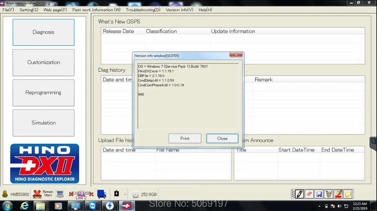Click the red X license remain icon
377x211 pixels.
(37, 194)
